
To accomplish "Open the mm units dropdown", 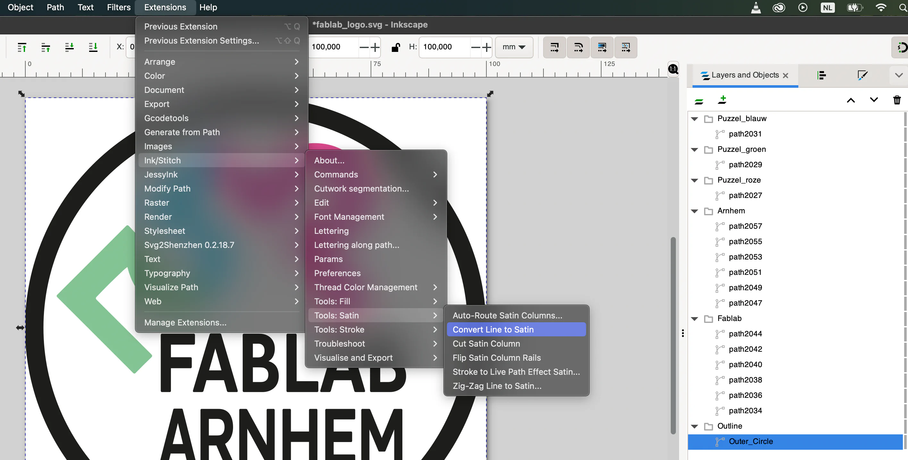I will click(514, 47).
